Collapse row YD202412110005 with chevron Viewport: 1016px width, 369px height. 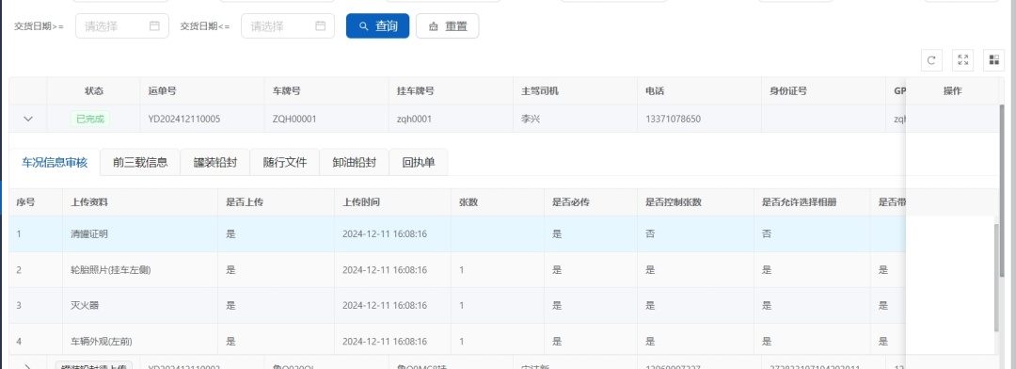click(x=28, y=120)
